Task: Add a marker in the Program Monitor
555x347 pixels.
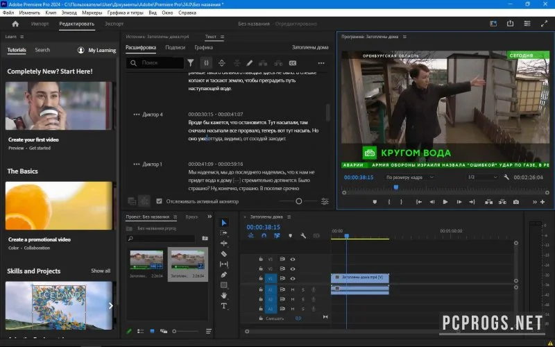Action: pos(375,202)
